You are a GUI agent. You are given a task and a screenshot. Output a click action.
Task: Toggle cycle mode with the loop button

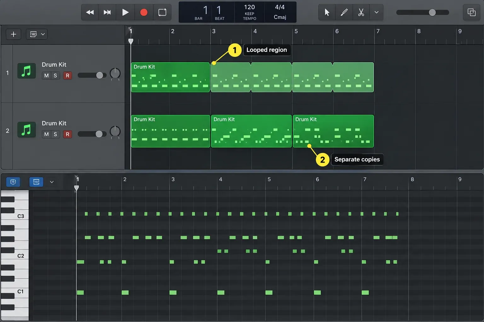click(x=162, y=12)
